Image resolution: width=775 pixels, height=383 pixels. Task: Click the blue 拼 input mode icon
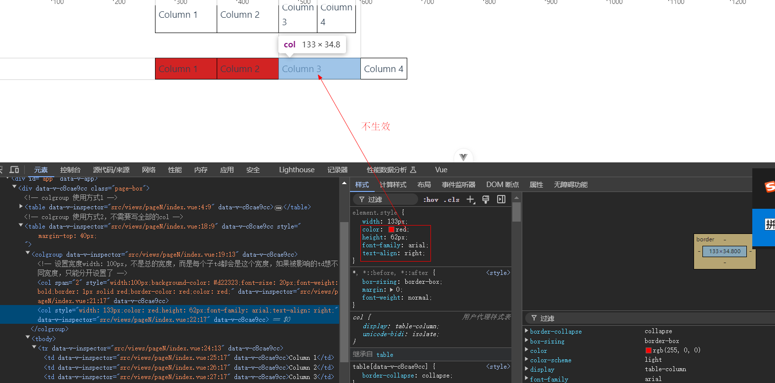click(x=770, y=225)
